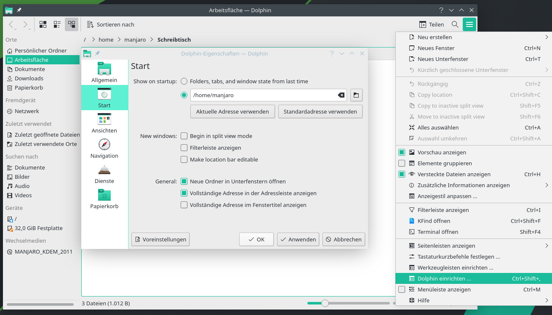552x315 pixels.
Task: Open Navigation settings page
Action: [x=104, y=148]
